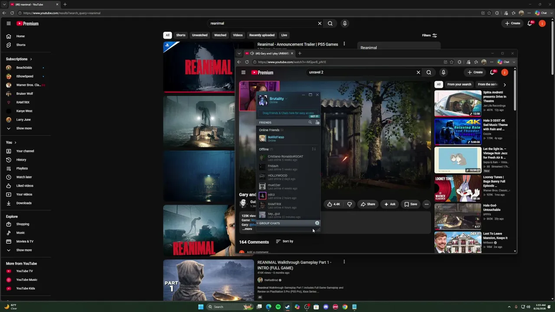Dismiss Steam tip with GOT IT button
This screenshot has height=312, width=555.
[x=314, y=117]
